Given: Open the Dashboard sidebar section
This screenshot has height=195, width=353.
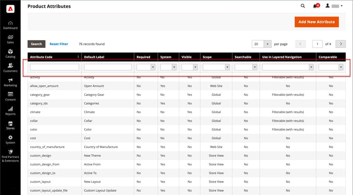Looking at the screenshot, I should tap(10, 25).
